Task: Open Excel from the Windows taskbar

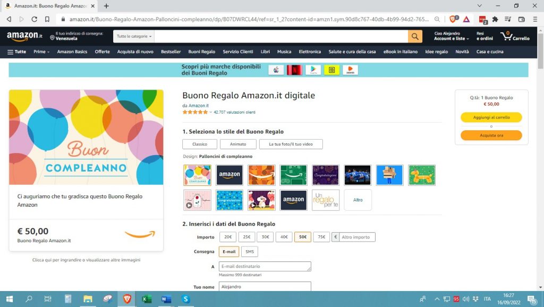Action: point(147,299)
